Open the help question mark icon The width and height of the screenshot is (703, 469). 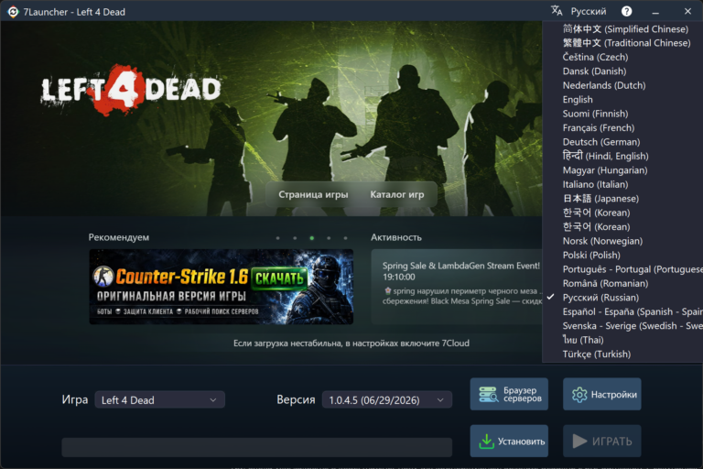tap(627, 11)
